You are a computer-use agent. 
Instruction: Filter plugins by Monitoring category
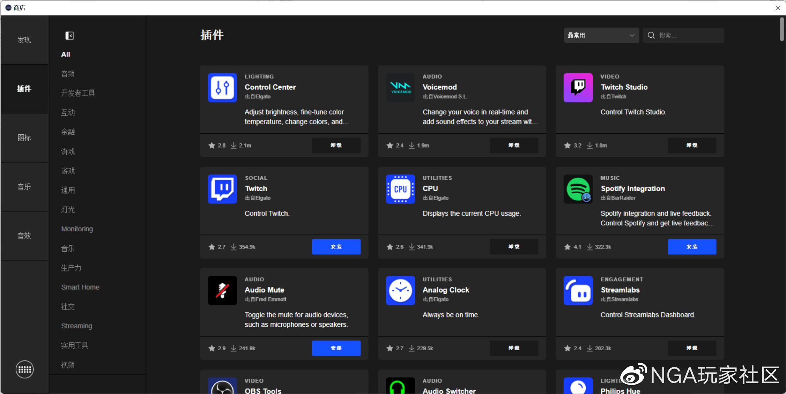pos(77,229)
